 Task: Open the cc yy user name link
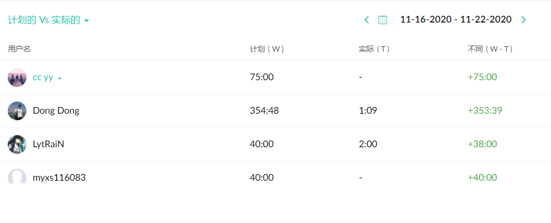pos(43,77)
